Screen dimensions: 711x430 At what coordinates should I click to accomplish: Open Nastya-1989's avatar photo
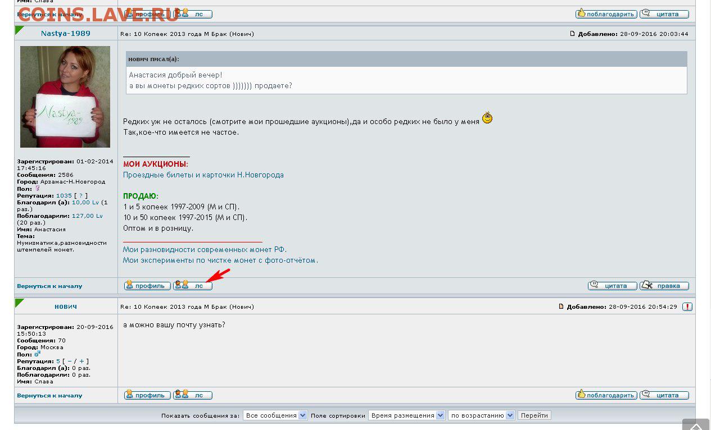tap(65, 97)
